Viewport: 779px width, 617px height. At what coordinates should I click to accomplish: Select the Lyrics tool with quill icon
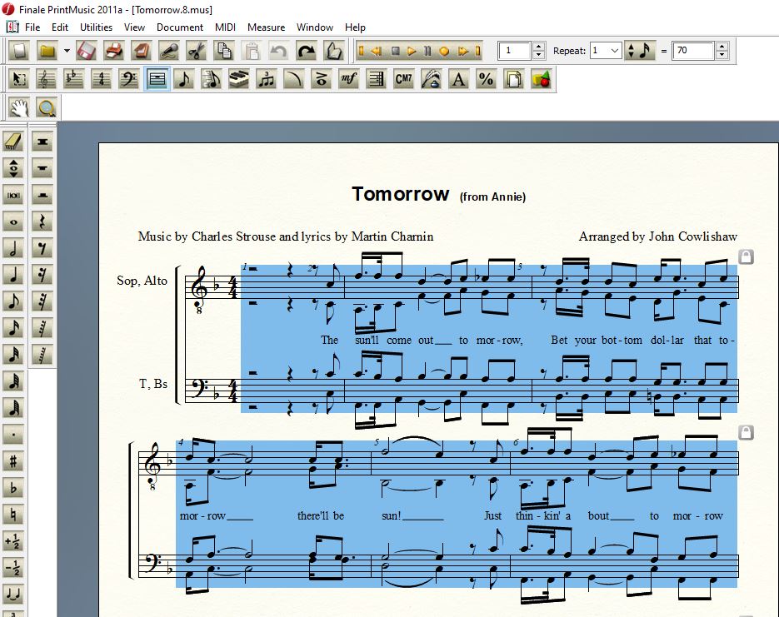431,79
